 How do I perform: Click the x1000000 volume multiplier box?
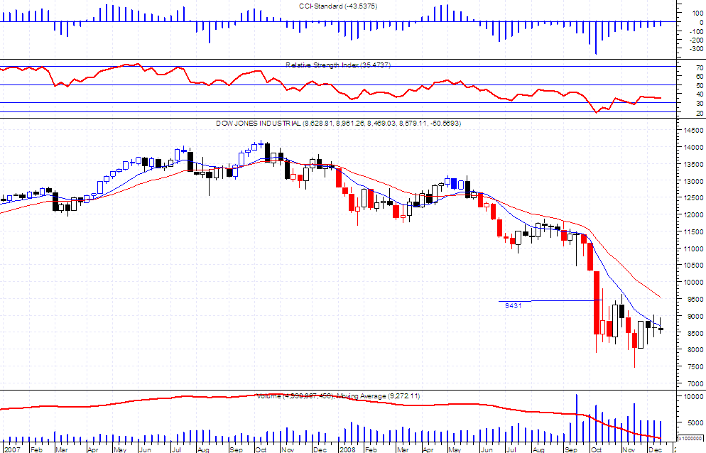coord(690,438)
